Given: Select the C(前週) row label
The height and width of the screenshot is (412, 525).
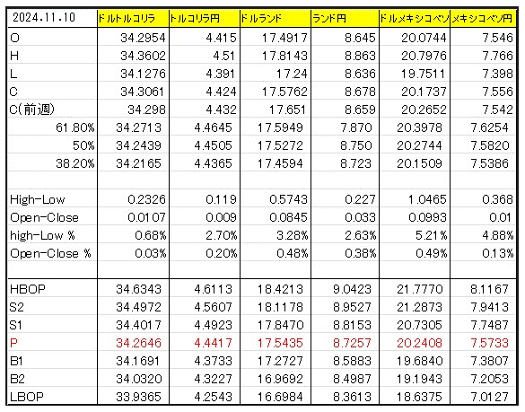Looking at the screenshot, I should 52,110.
